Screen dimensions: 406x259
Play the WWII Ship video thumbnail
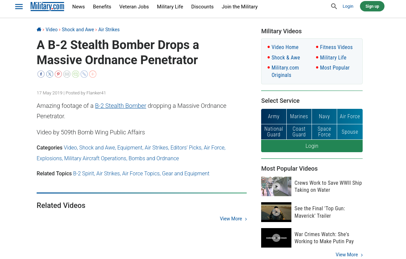click(276, 186)
